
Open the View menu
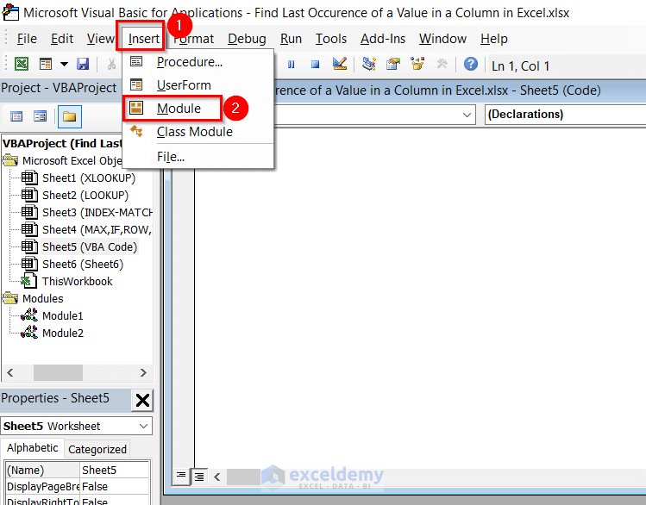tap(100, 39)
